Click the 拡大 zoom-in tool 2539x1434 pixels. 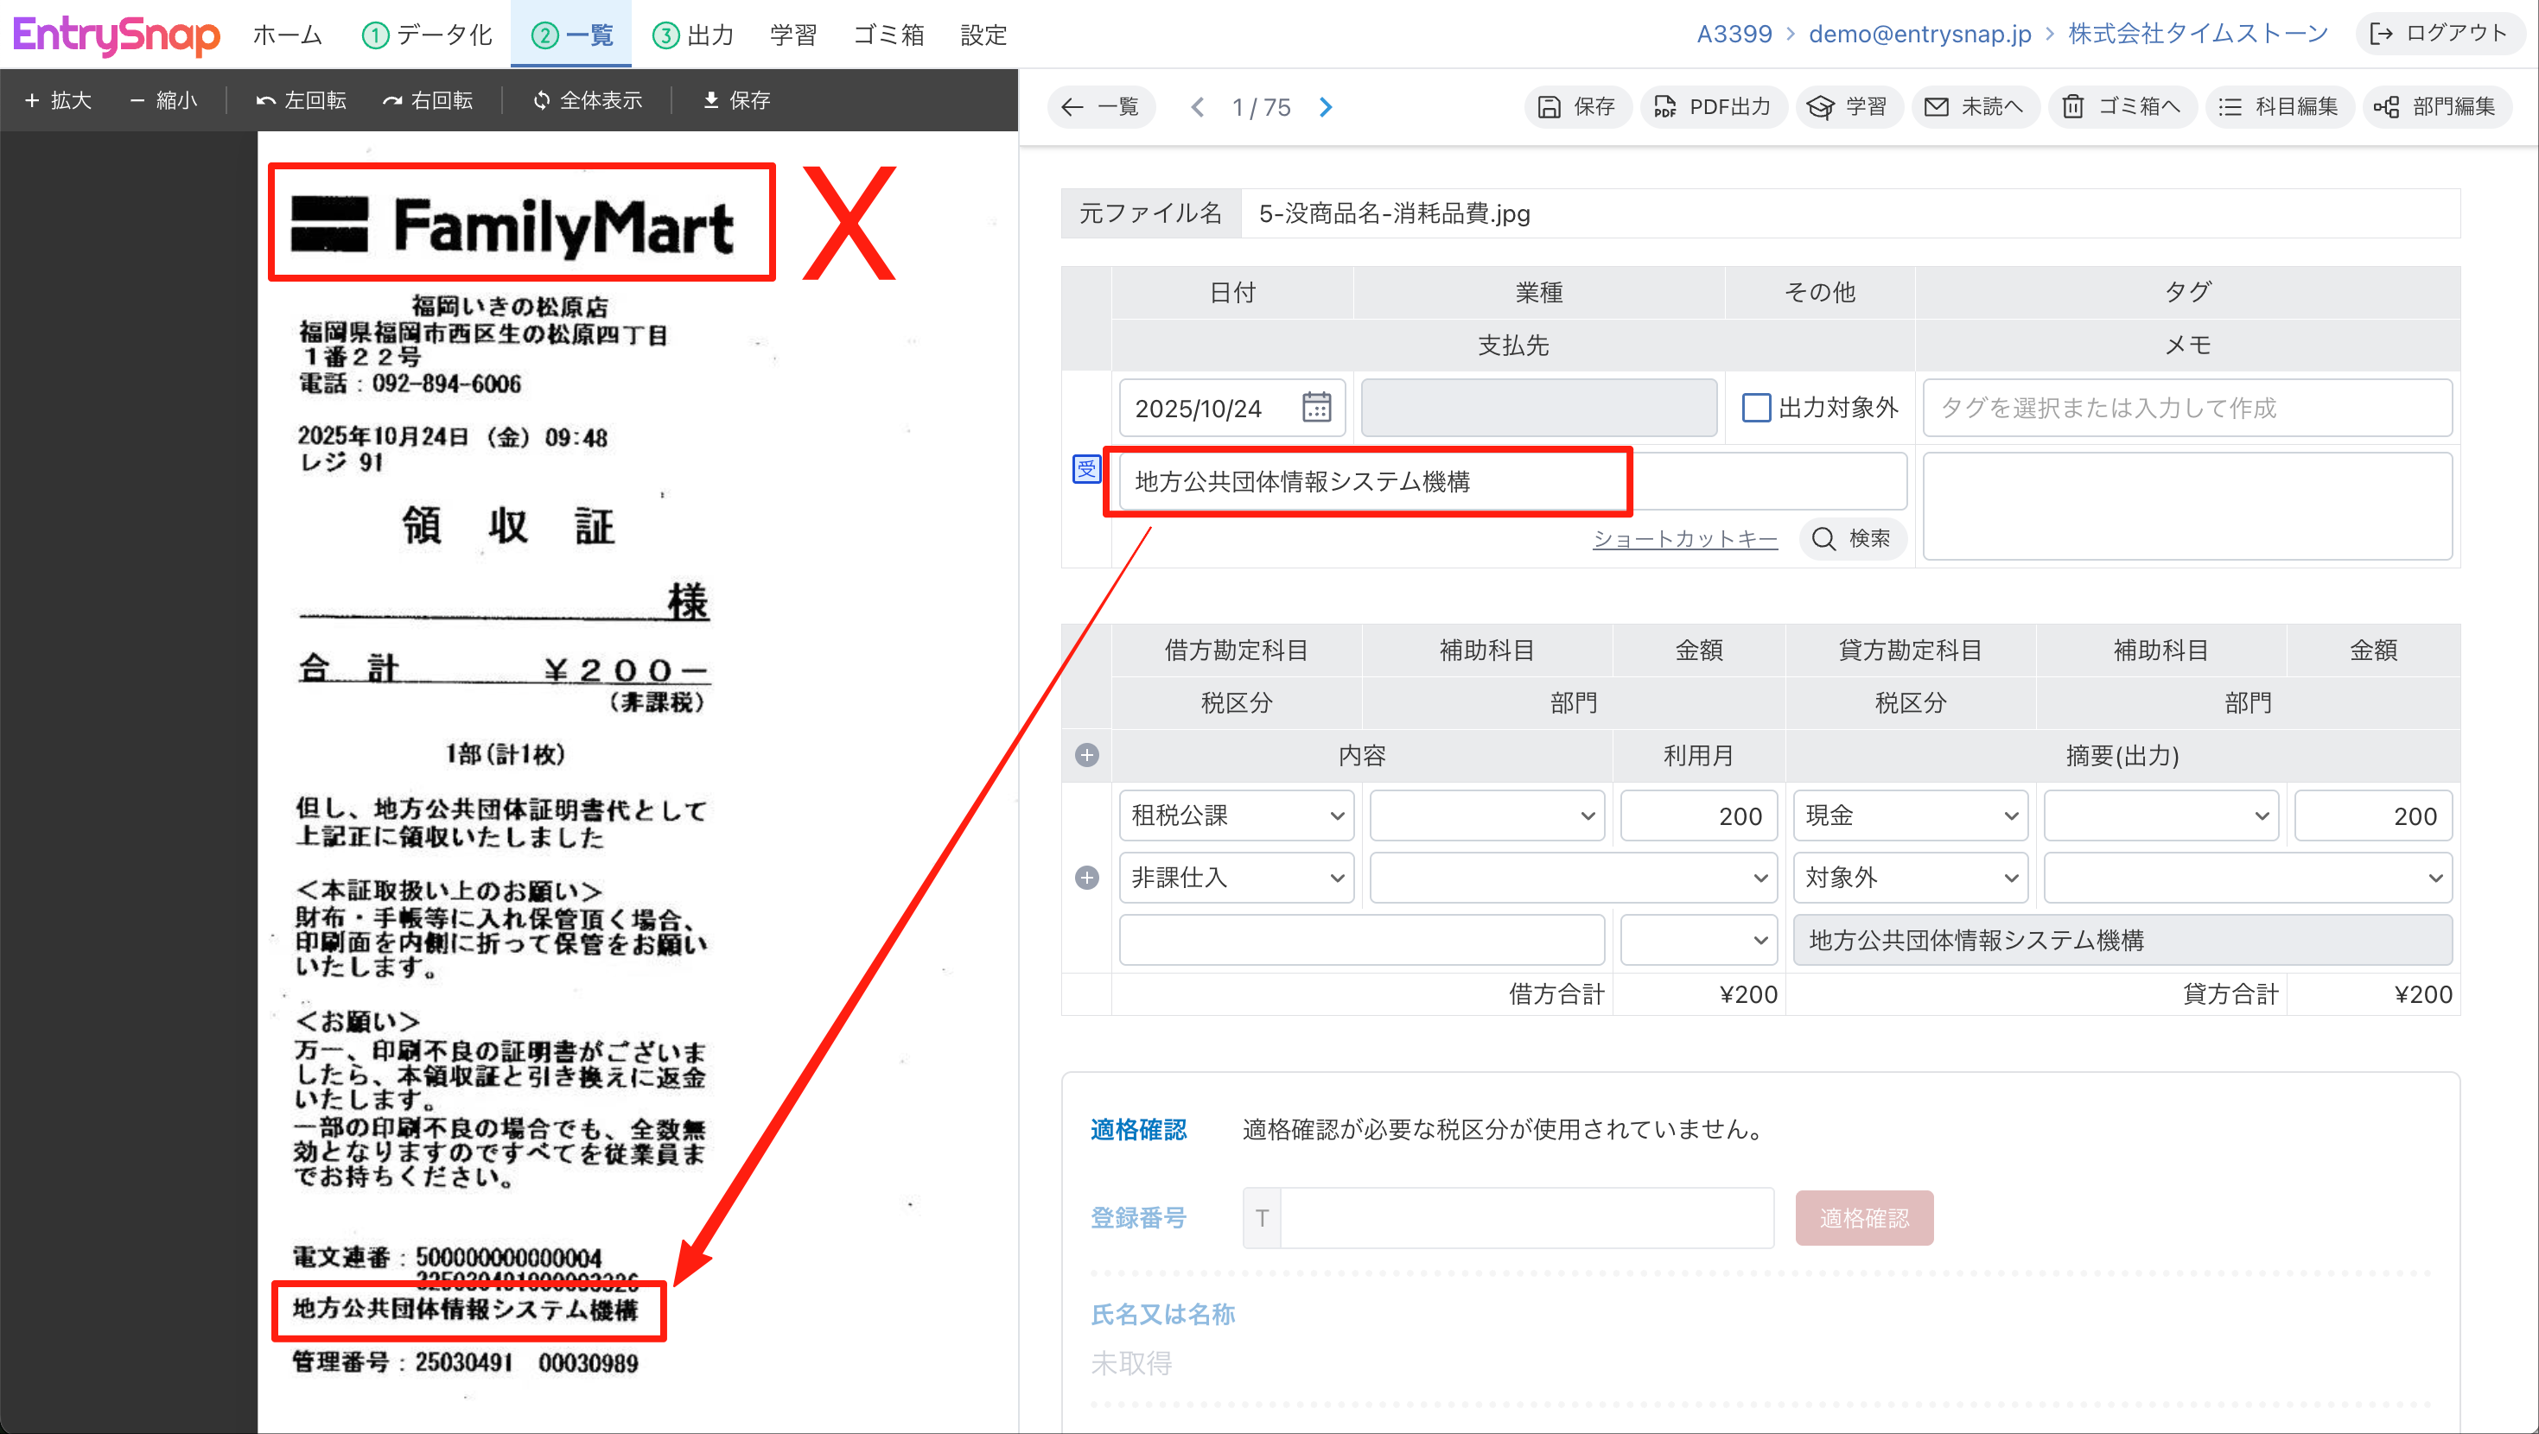point(58,99)
